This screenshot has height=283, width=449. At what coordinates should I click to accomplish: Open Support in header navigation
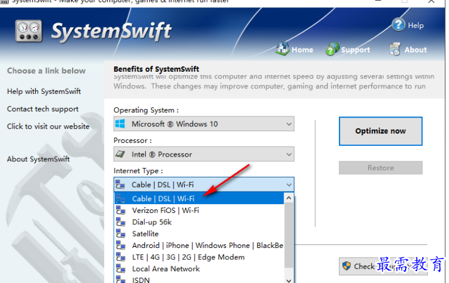click(x=356, y=50)
